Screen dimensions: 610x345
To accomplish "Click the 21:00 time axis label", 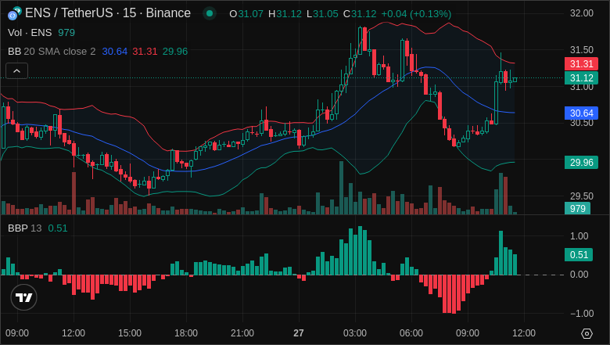I will [x=242, y=333].
